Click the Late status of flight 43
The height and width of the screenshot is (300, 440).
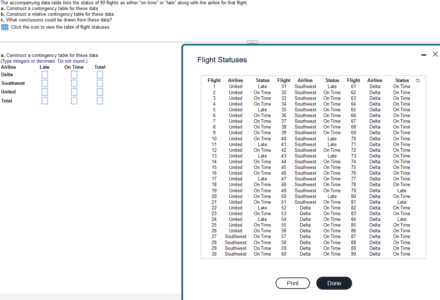332,156
